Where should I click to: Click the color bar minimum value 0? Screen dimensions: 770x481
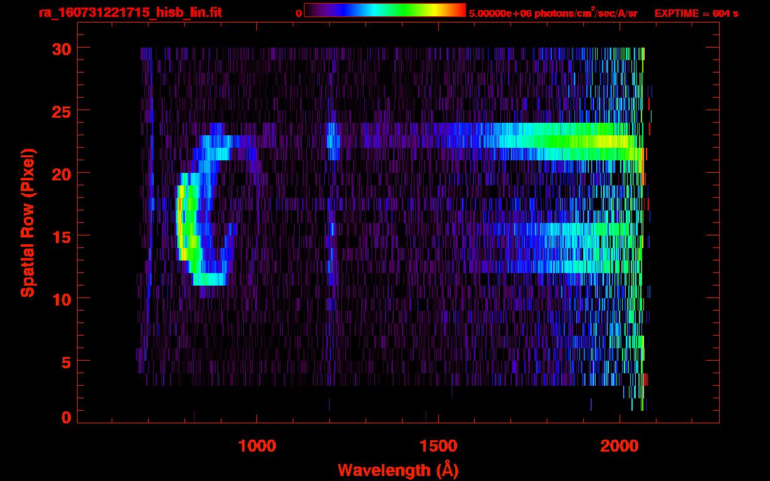point(299,13)
